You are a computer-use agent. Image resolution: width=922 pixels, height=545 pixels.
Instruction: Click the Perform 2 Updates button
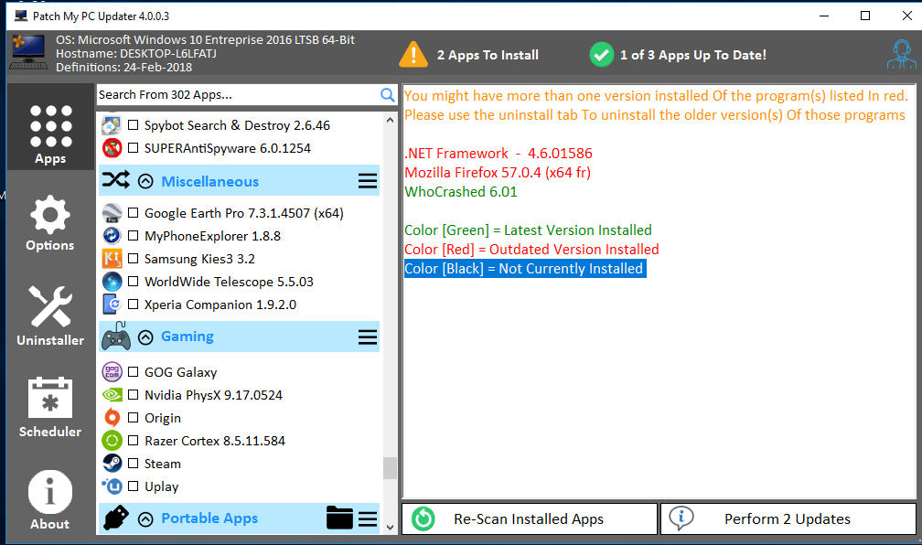click(788, 518)
